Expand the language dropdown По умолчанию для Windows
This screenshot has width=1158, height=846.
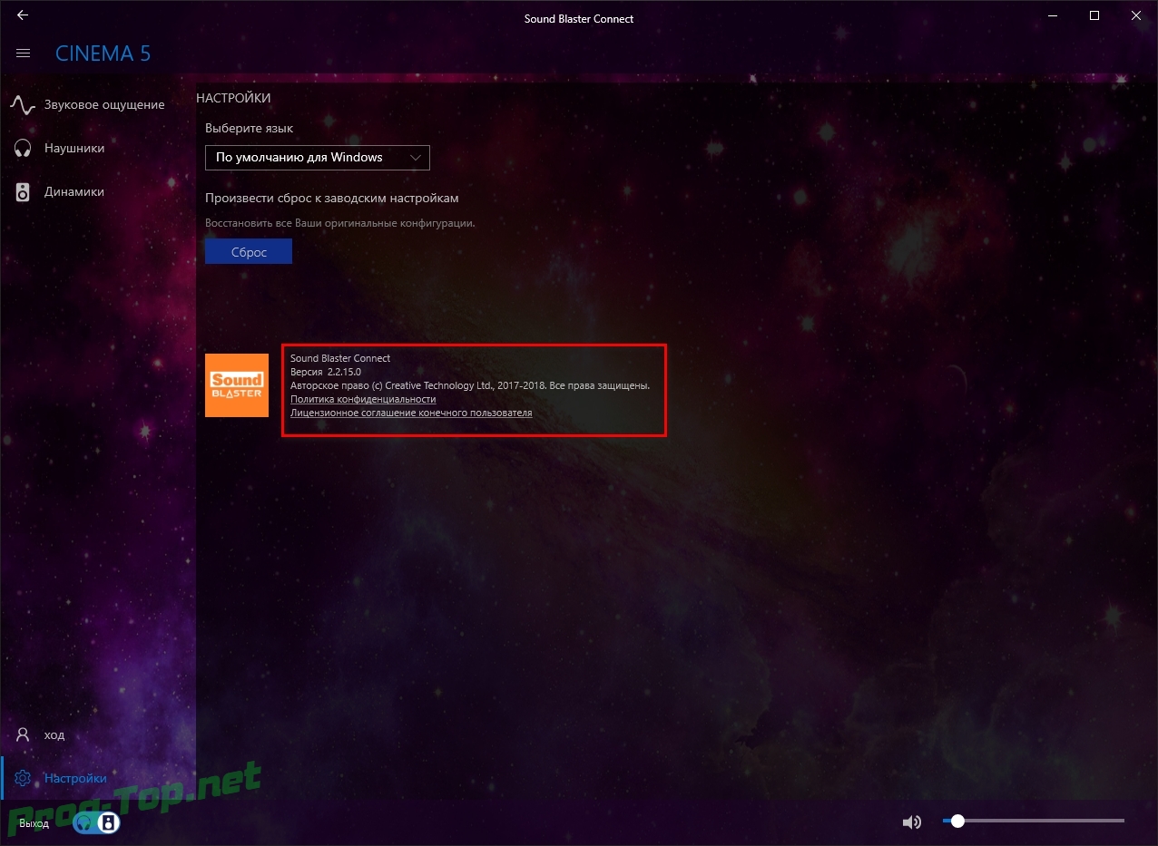pyautogui.click(x=317, y=157)
